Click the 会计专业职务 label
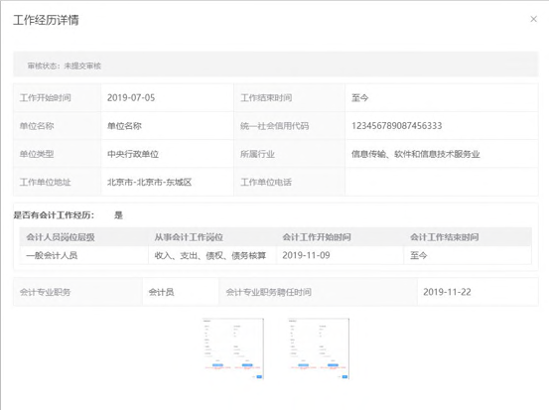 45,292
